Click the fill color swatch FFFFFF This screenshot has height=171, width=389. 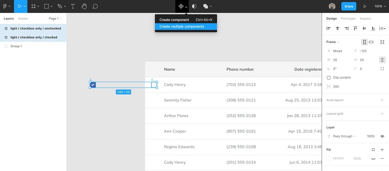[x=329, y=159]
